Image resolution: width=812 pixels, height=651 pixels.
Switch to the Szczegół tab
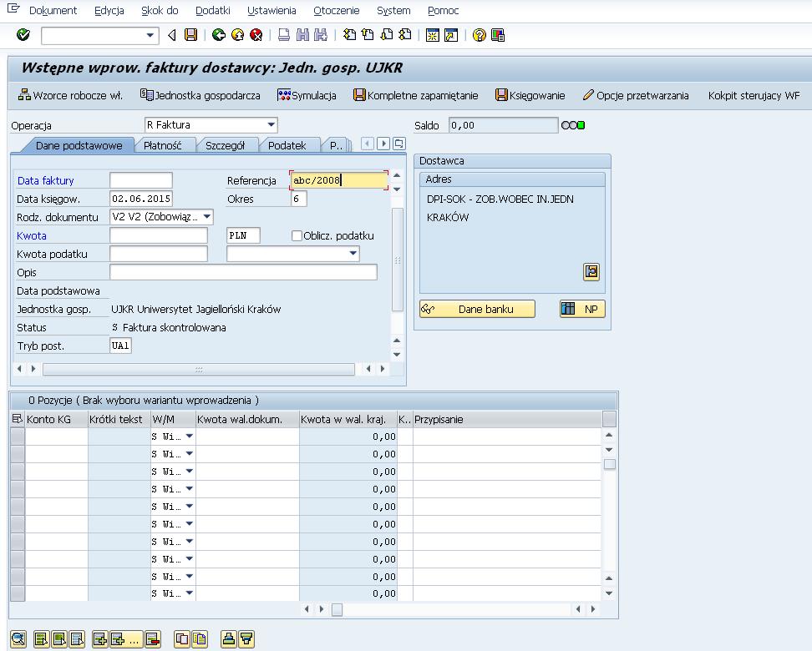click(x=225, y=145)
